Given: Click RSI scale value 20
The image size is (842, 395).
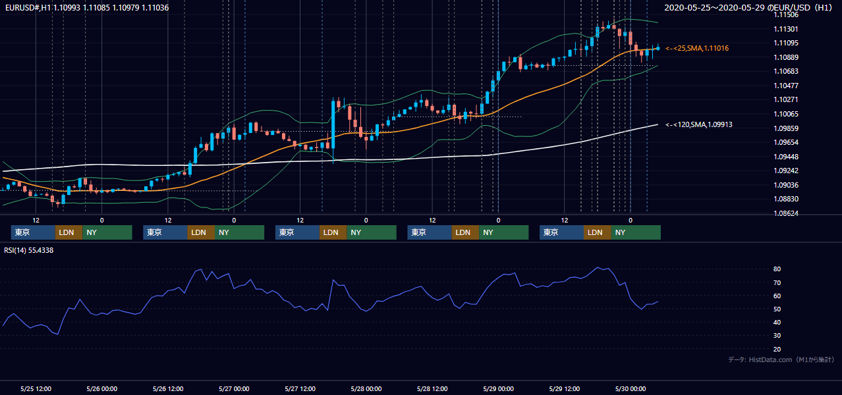Looking at the screenshot, I should pyautogui.click(x=777, y=349).
